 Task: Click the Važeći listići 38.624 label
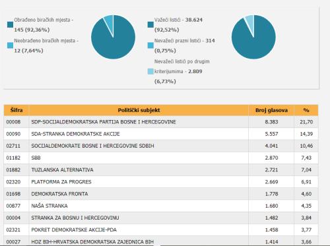pyautogui.click(x=178, y=20)
